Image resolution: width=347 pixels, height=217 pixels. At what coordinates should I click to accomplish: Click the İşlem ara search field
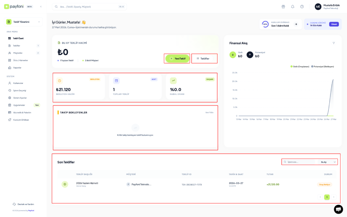pyautogui.click(x=299, y=162)
